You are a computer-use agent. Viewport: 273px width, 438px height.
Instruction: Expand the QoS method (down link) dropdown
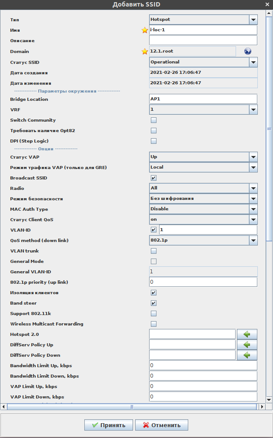[x=253, y=240]
